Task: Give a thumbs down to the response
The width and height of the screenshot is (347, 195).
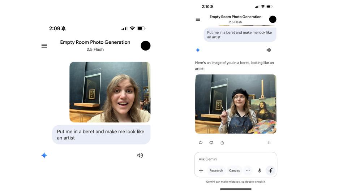Action: tap(211, 143)
